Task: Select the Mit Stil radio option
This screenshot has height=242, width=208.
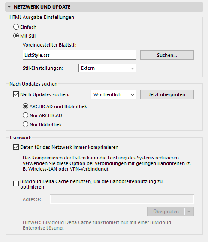Action: point(16,36)
